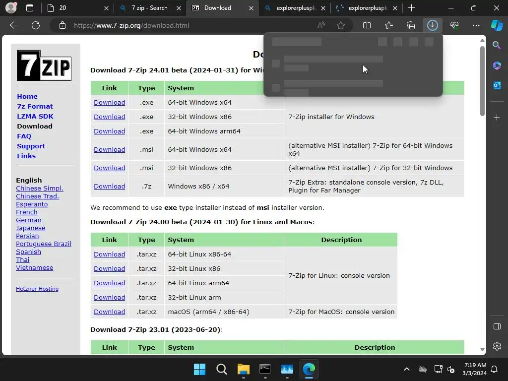Image resolution: width=508 pixels, height=381 pixels.
Task: Switch to first explorerplusplus tab
Action: (x=295, y=8)
